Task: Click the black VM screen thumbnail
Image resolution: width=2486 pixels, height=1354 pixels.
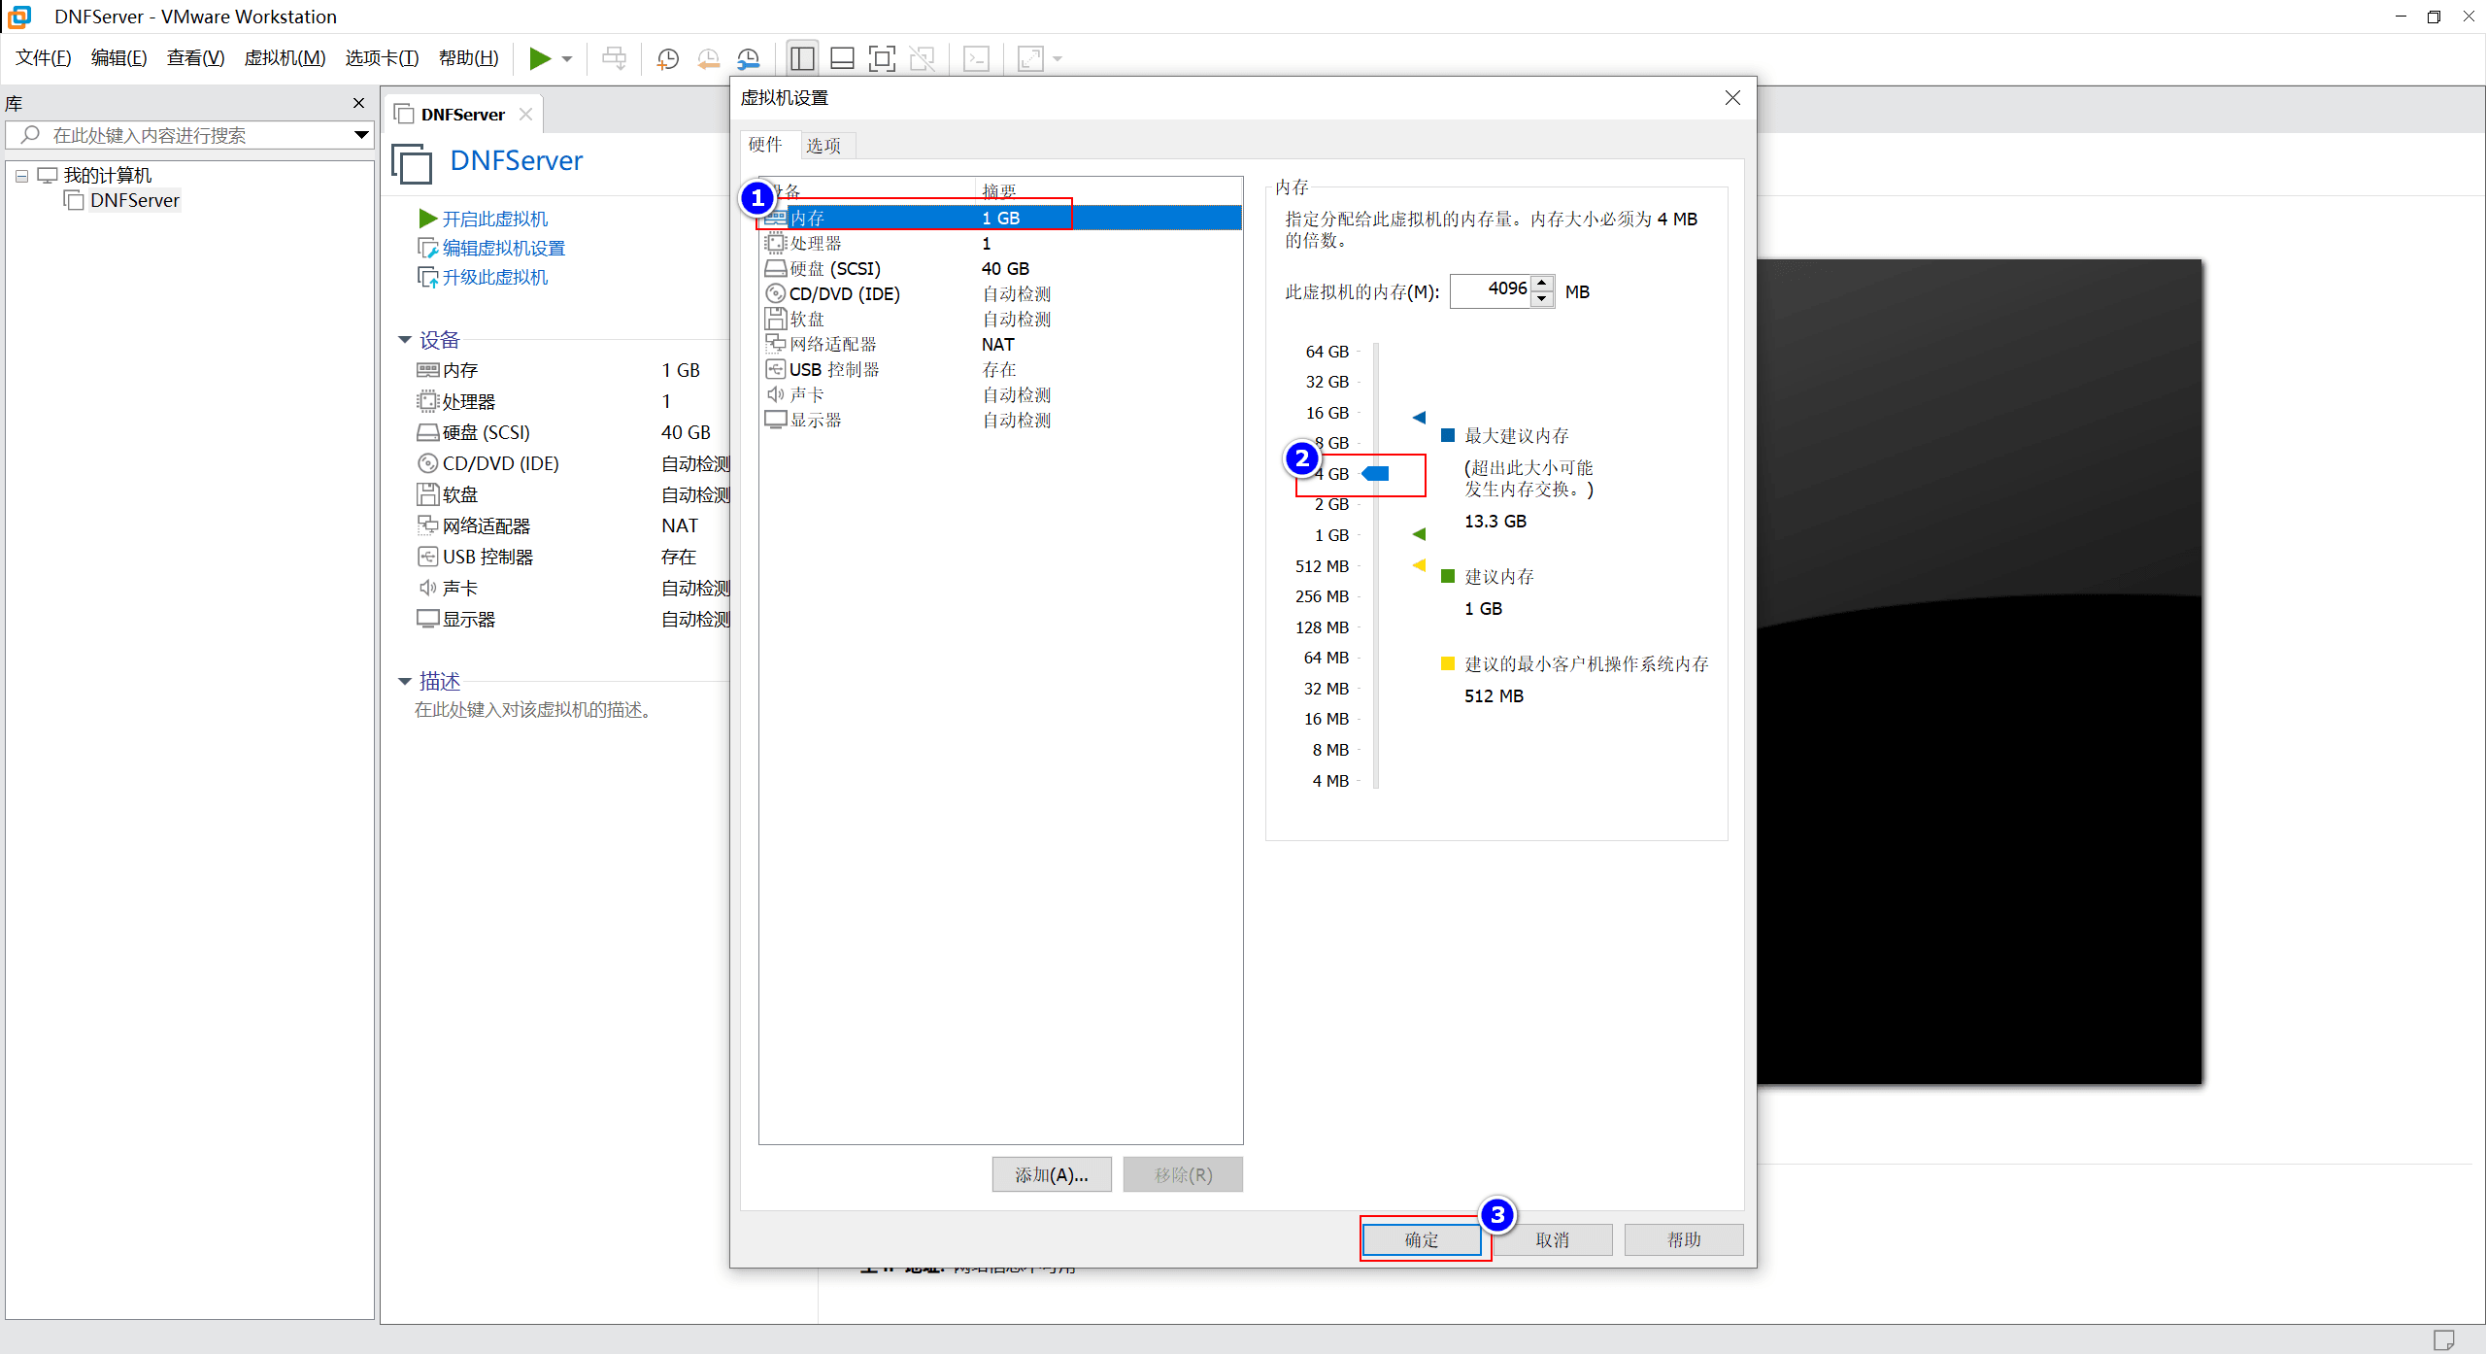Action: (1979, 671)
